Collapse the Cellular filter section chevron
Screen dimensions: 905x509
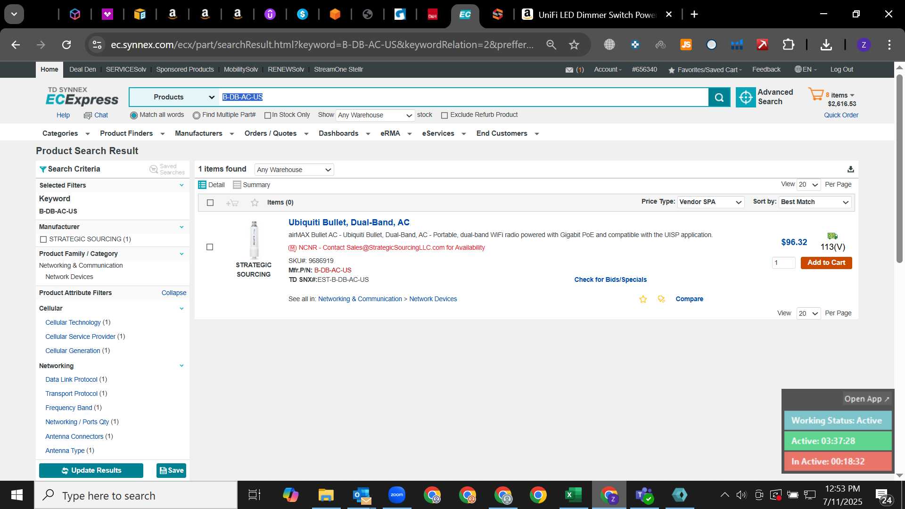click(x=181, y=309)
